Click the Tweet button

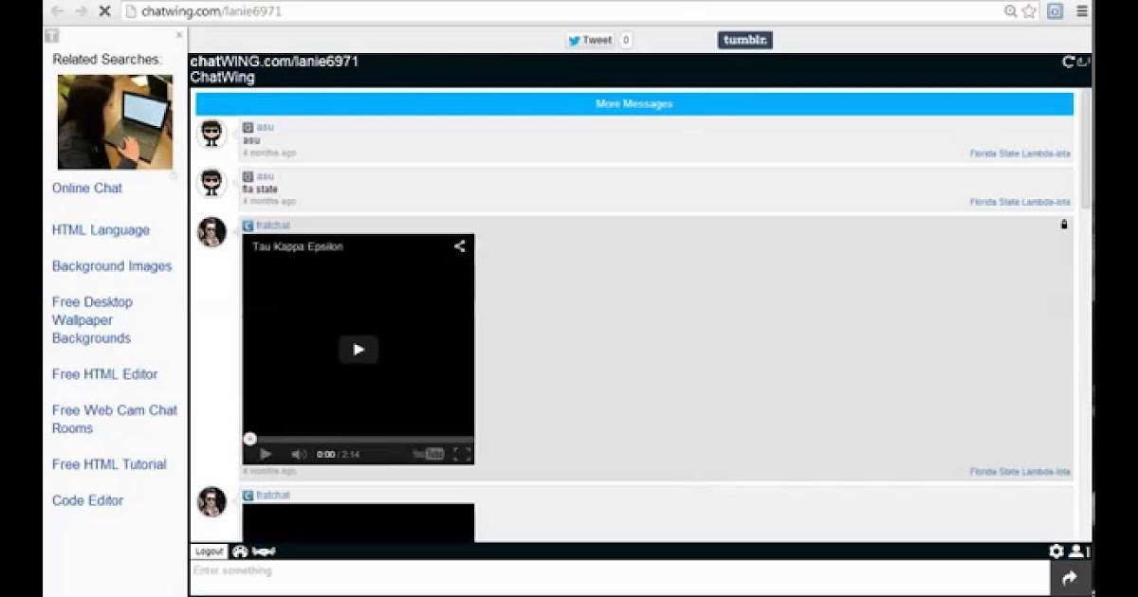590,40
